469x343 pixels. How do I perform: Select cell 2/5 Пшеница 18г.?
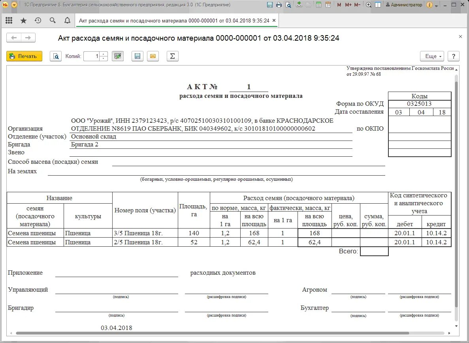[x=145, y=242]
